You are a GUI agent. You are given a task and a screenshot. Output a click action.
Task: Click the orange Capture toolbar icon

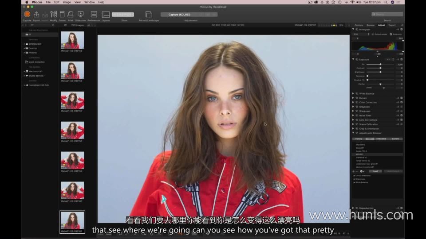tap(27, 14)
